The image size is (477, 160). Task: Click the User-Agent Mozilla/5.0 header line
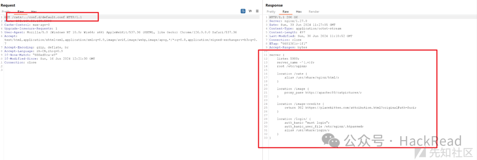(121, 32)
